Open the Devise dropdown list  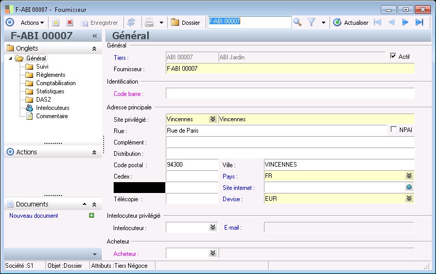tap(409, 198)
